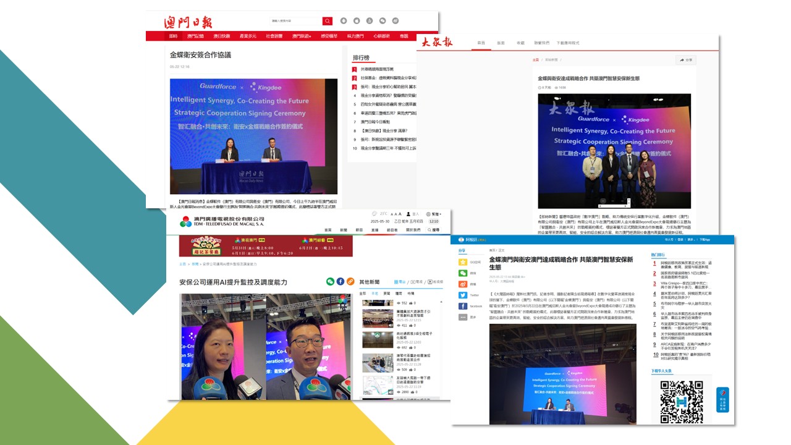Expand the 繁體 language dropdown on TDM

[x=433, y=214]
